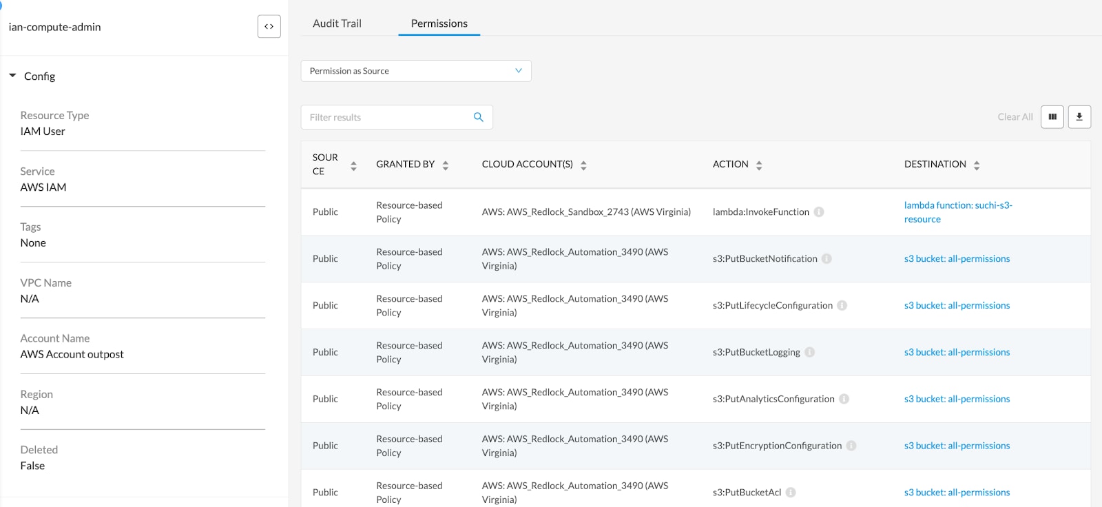Click the lambda:InvokeFunction action text
Screen dimensions: 1102x507
click(761, 212)
